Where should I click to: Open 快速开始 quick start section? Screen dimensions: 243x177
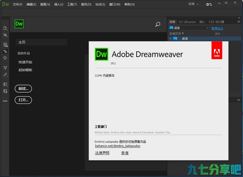[25, 62]
